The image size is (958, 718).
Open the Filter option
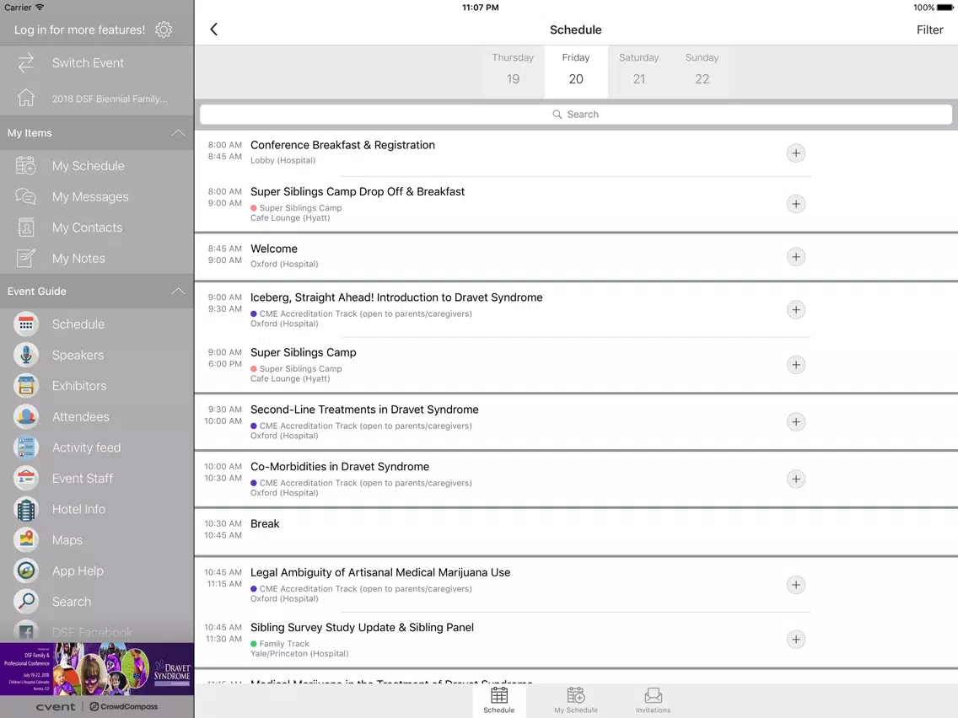tap(929, 30)
